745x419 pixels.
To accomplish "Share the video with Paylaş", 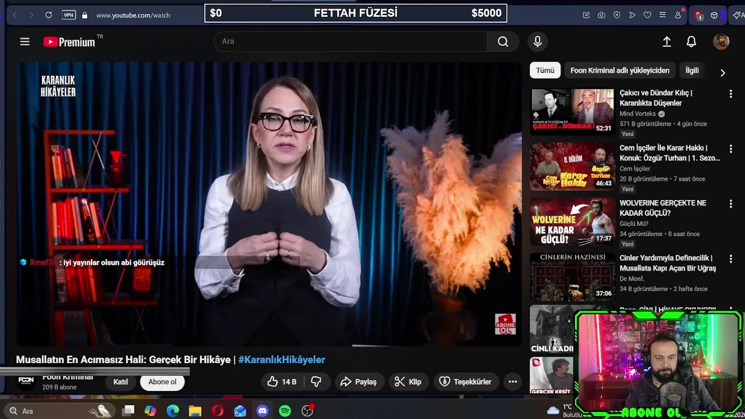I will (359, 382).
